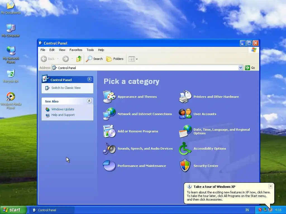
Task: Open the Tools menu
Action: (90, 50)
